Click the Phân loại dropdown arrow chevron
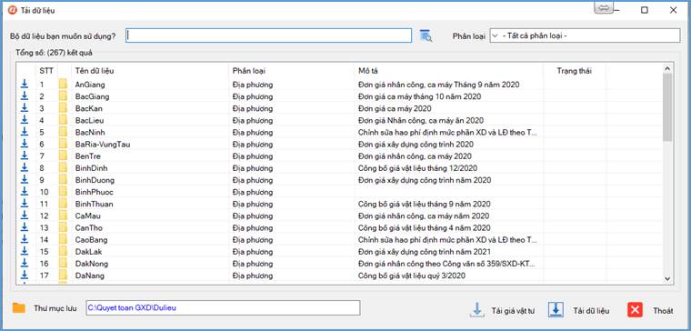 coord(495,35)
